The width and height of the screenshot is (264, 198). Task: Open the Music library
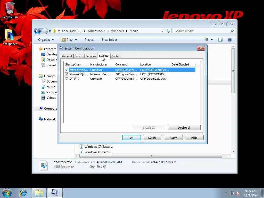51,87
